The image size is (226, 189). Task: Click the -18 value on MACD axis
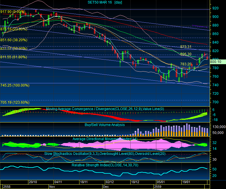point(215,120)
